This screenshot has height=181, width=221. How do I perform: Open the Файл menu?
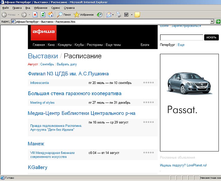(6, 8)
